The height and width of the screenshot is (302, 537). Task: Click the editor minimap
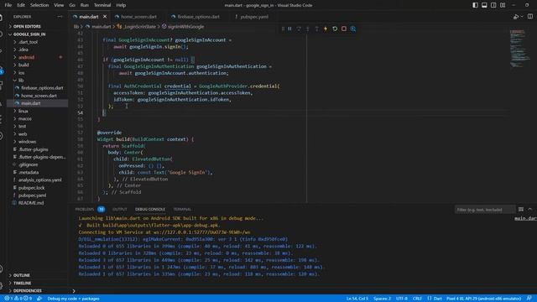(x=519, y=48)
